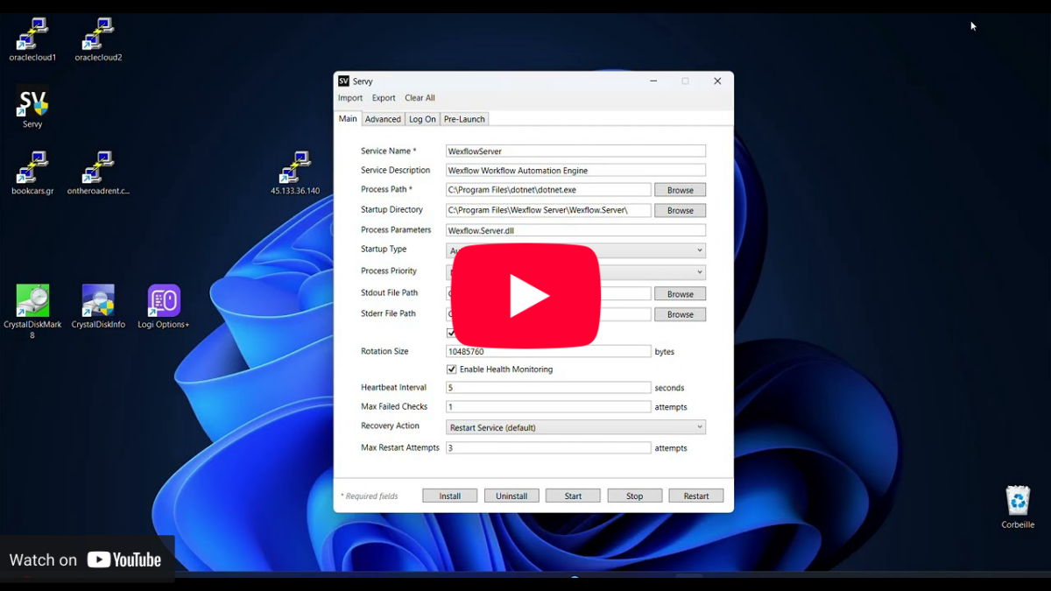The image size is (1051, 591).
Task: Click the Restart service button
Action: pyautogui.click(x=696, y=496)
